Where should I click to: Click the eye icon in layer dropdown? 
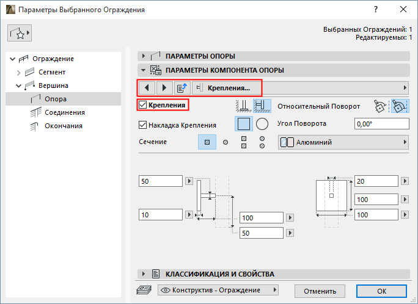point(166,290)
